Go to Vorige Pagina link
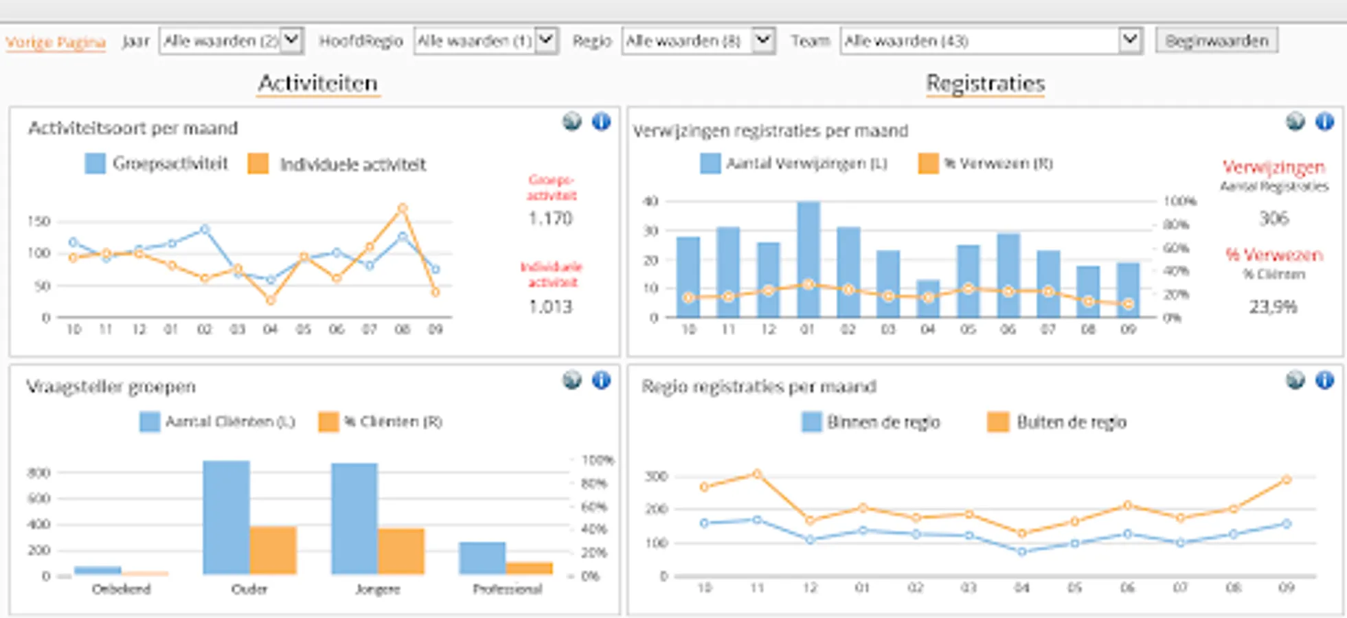The height and width of the screenshot is (618, 1347). pos(56,42)
